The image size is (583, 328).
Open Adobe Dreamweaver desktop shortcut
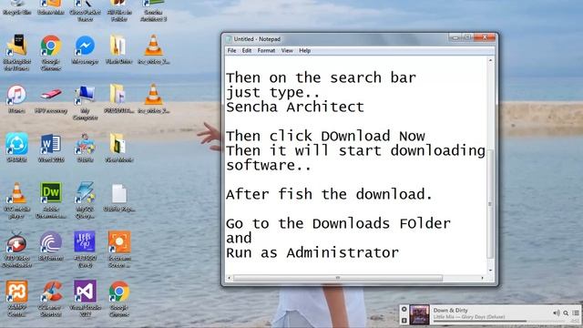pos(51,200)
